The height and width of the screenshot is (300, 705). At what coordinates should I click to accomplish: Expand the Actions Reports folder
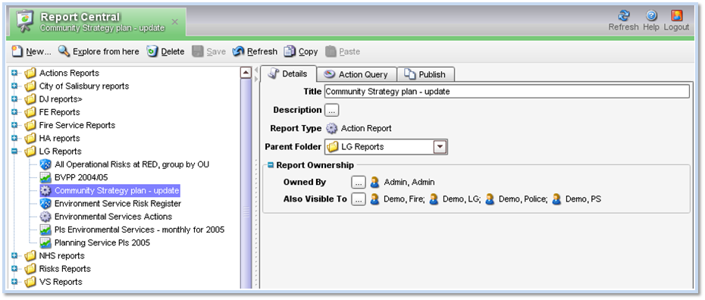click(x=14, y=73)
